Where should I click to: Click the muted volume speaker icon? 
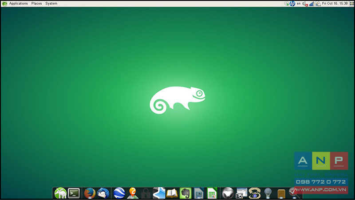[x=305, y=4]
